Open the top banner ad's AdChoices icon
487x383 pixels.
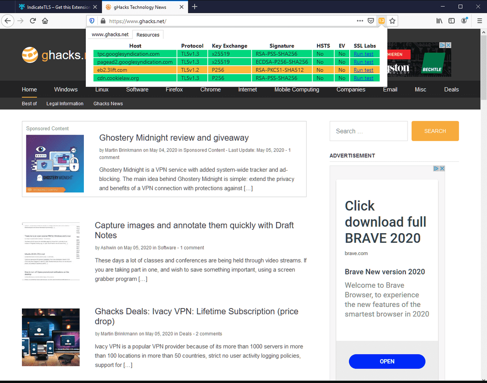coord(442,45)
